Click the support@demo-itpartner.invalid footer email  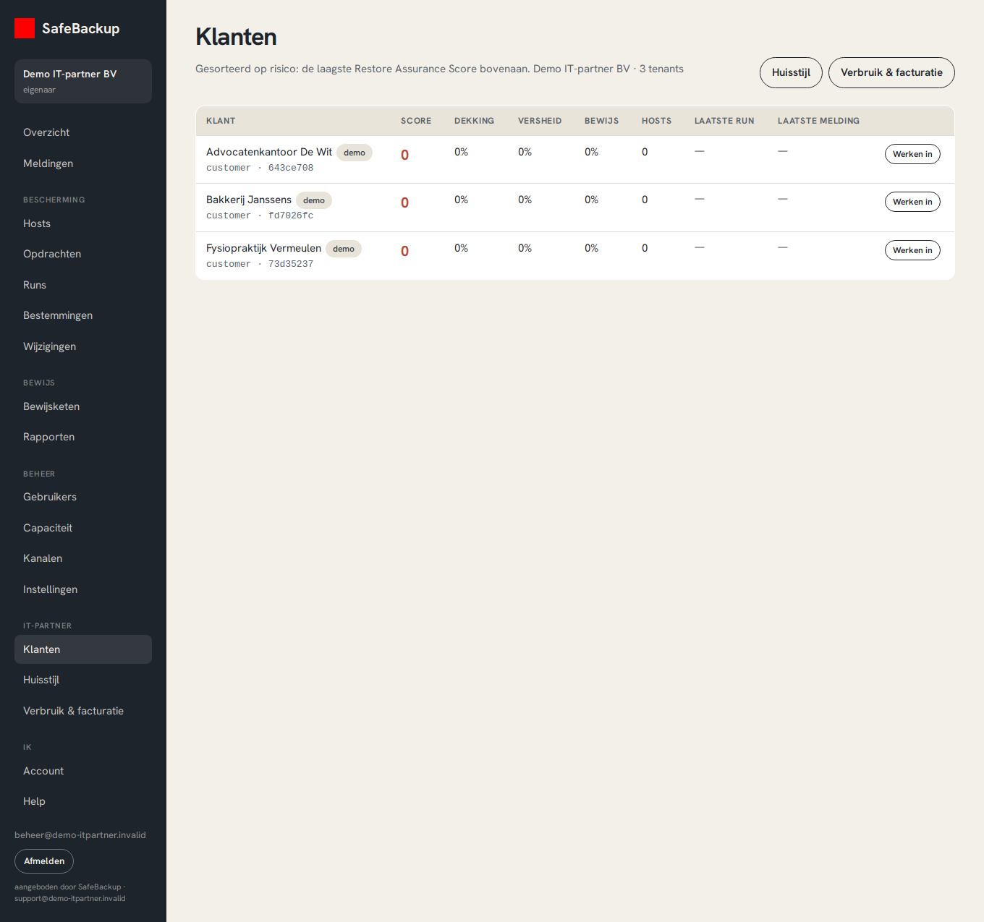pos(70,899)
